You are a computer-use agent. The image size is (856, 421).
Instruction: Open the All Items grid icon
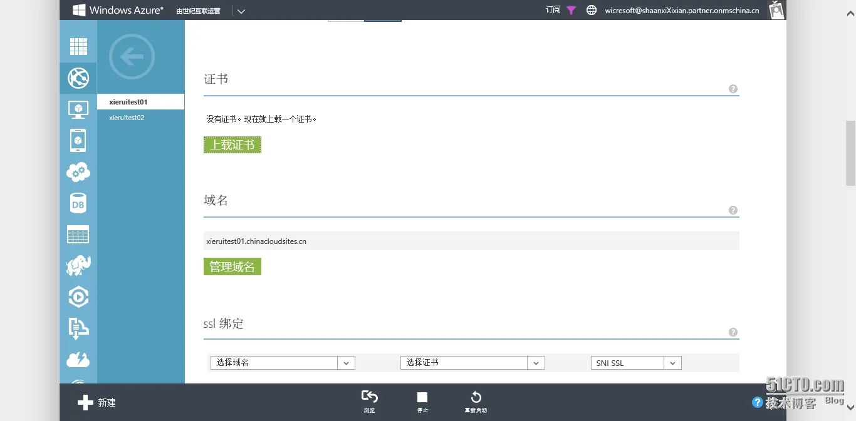click(x=78, y=47)
